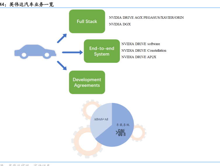Click the NVIDIA DRIVE Constellation text
This screenshot has width=220, height=166.
click(x=144, y=50)
